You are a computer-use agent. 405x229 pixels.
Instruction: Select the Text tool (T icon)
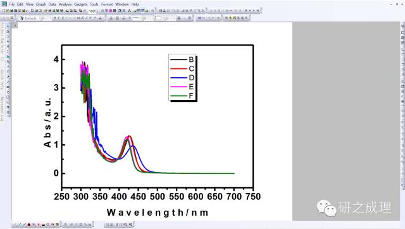(8, 71)
